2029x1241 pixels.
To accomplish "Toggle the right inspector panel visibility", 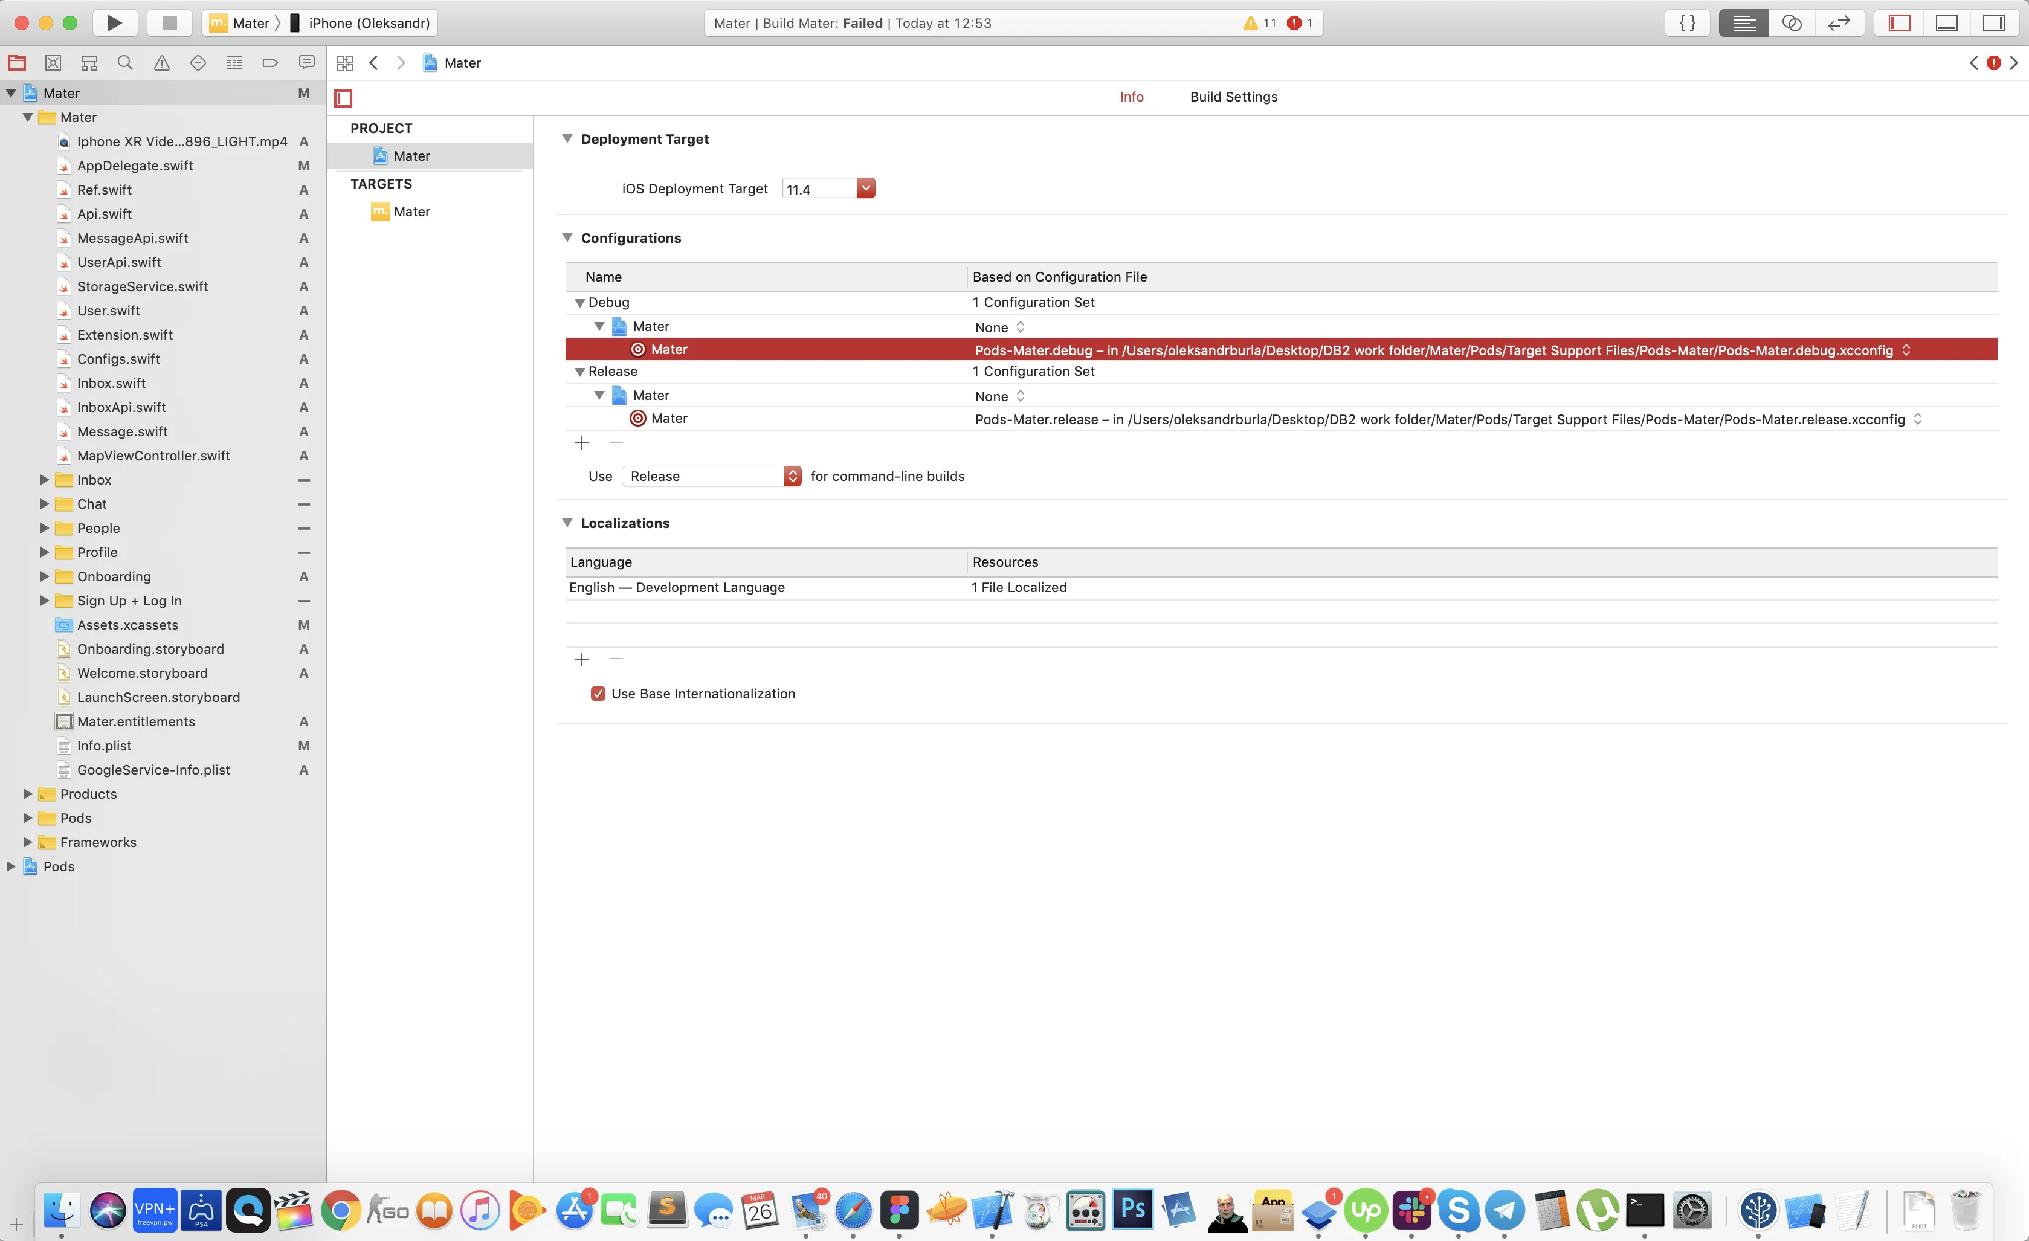I will pos(1993,23).
